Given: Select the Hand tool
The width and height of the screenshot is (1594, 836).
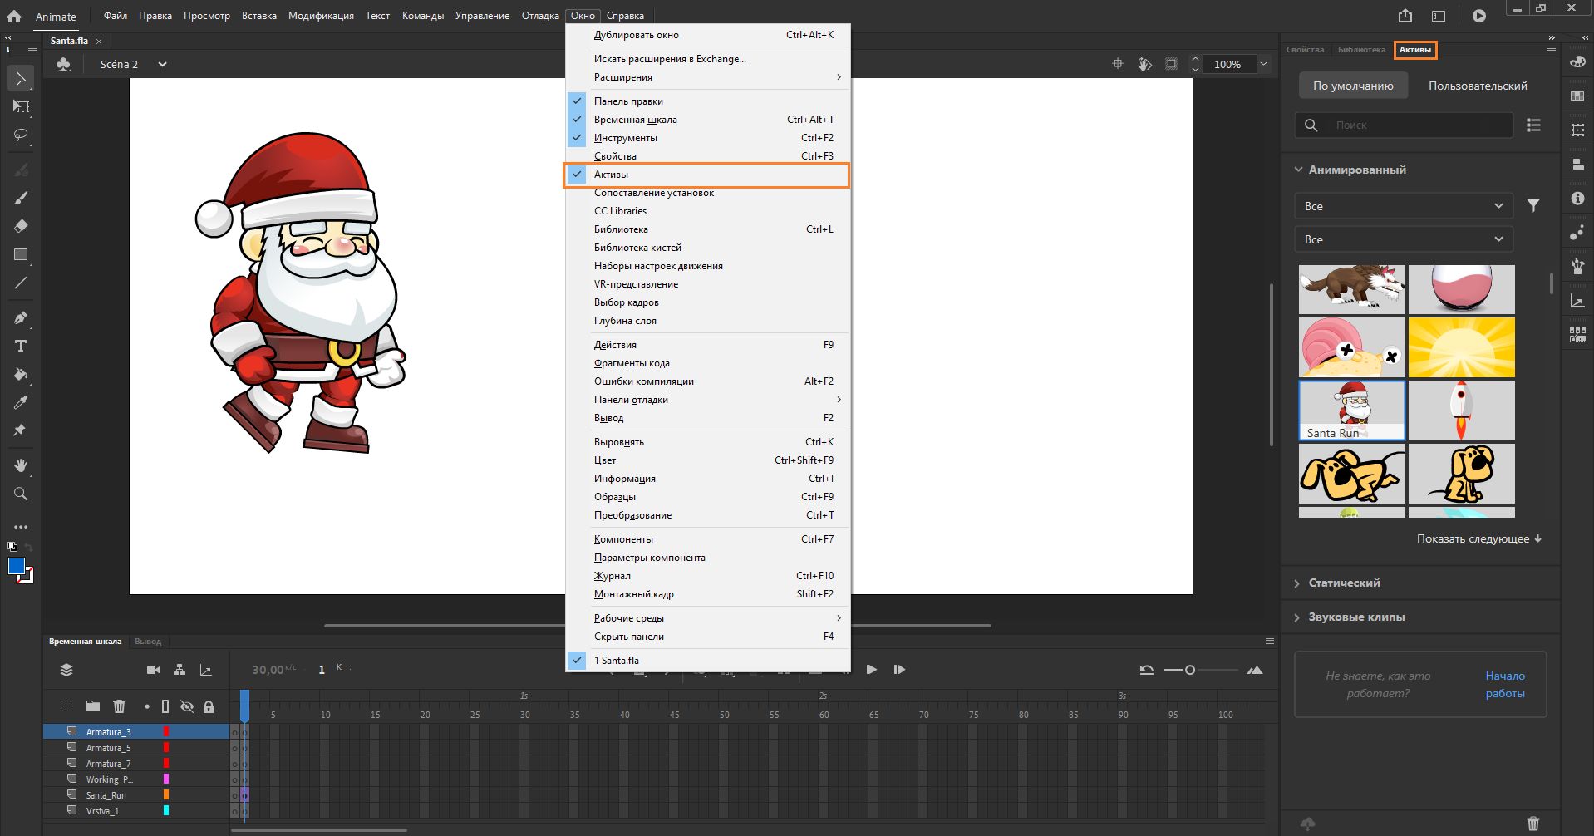Looking at the screenshot, I should (x=21, y=465).
